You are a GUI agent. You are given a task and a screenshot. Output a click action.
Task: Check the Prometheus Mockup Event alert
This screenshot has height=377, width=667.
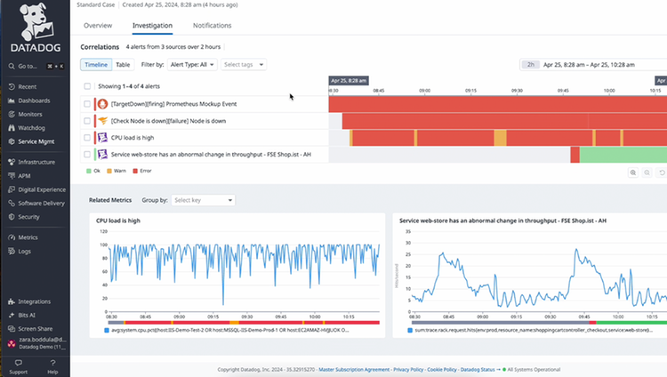[87, 104]
